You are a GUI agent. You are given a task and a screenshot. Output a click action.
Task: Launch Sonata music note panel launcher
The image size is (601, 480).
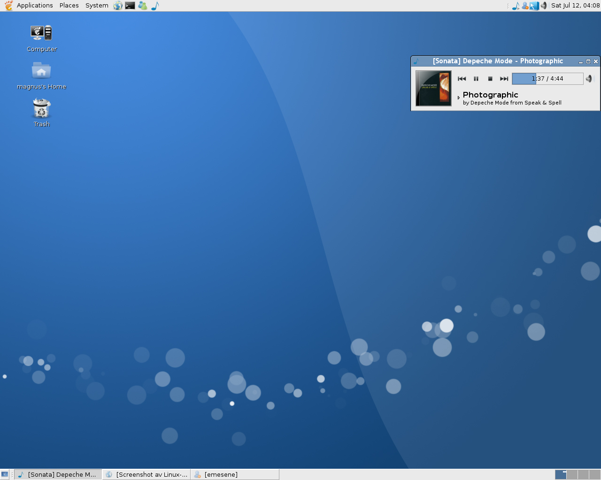pyautogui.click(x=155, y=6)
